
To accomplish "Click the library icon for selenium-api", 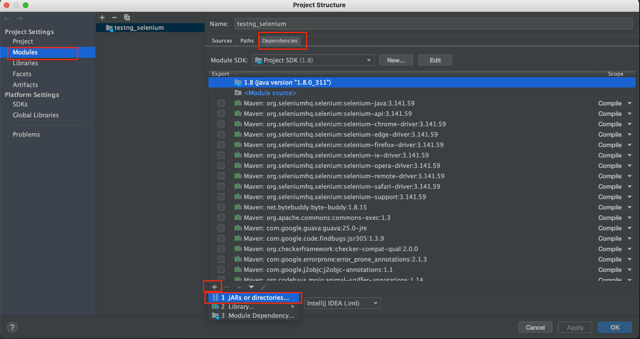I will [238, 114].
